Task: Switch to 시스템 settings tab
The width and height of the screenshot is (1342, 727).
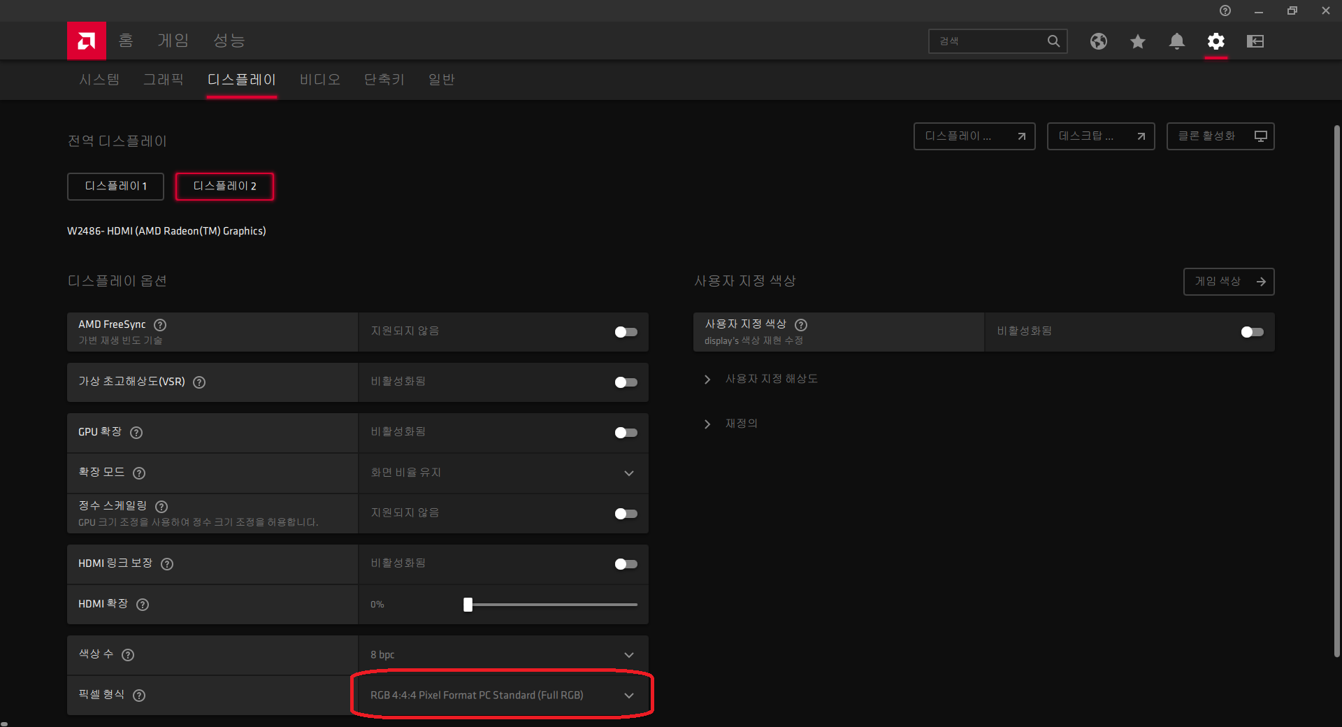Action: pos(99,80)
